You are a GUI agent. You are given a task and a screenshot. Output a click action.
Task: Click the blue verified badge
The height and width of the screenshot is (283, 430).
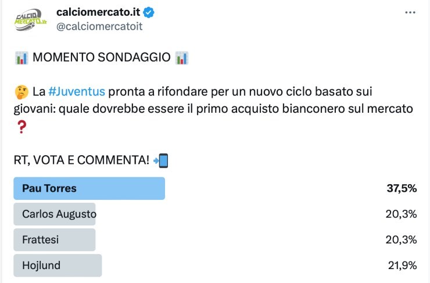click(x=148, y=13)
